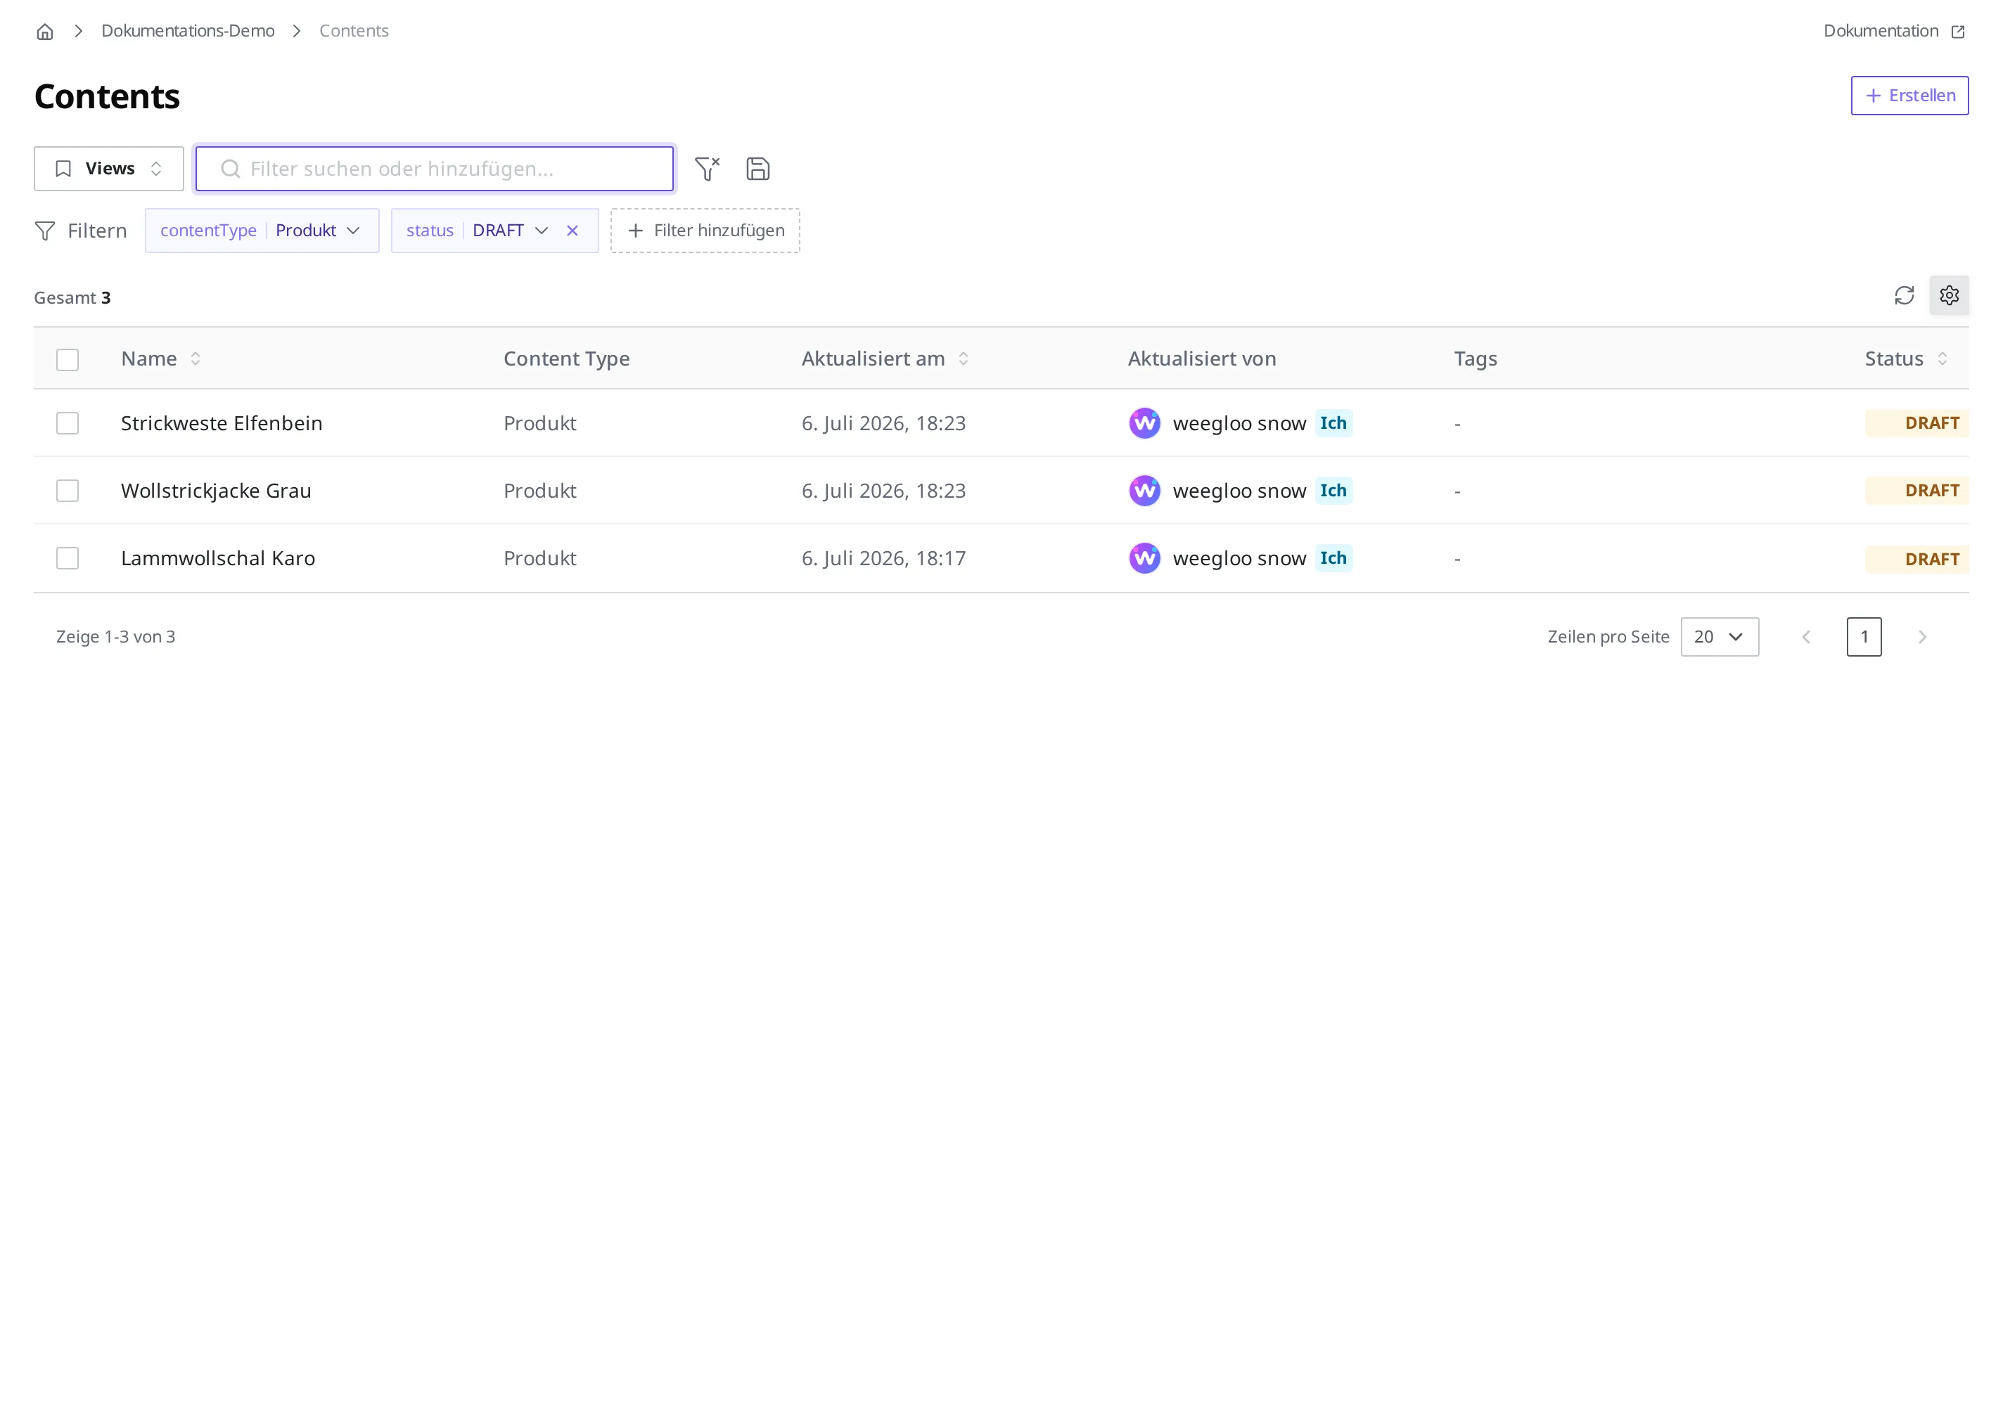Save current view with disk icon
The image size is (2003, 1406).
tap(757, 168)
